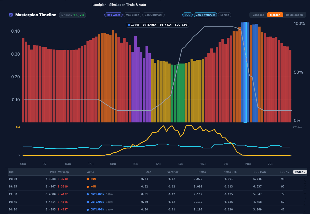Select the Zon Optimaal strategy

[x=153, y=15]
